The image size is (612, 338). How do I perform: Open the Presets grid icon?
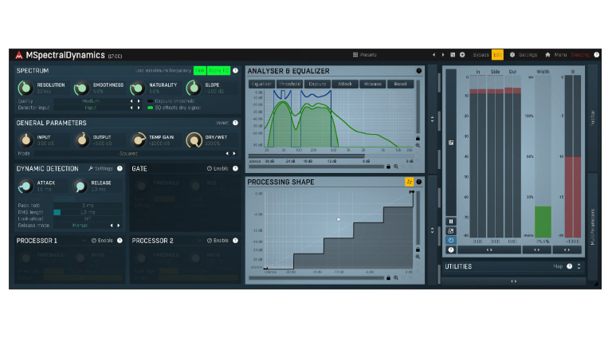click(355, 55)
